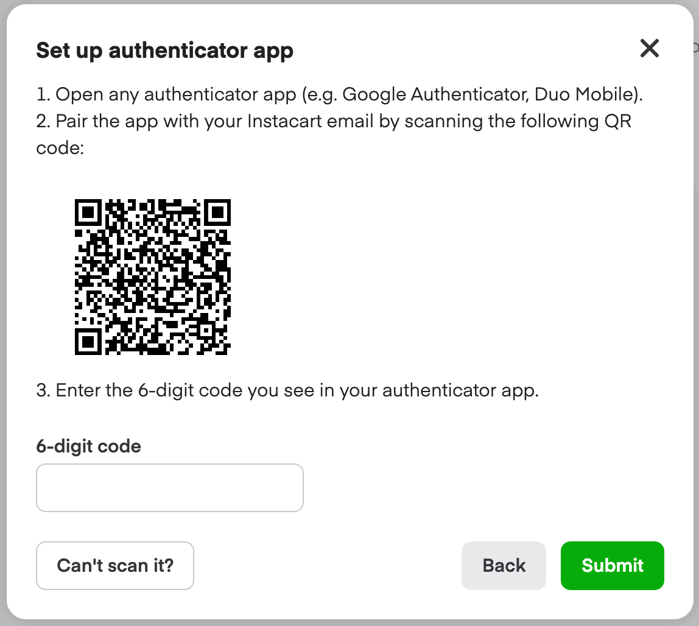Click the center of the QR code
The height and width of the screenshot is (626, 699).
click(x=152, y=277)
